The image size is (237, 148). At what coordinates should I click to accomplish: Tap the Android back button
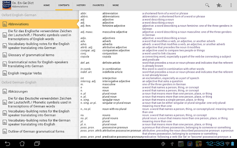[x=7, y=144]
